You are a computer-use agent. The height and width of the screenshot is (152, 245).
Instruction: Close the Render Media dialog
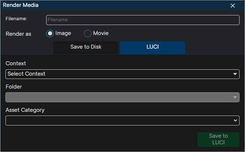click(x=233, y=6)
